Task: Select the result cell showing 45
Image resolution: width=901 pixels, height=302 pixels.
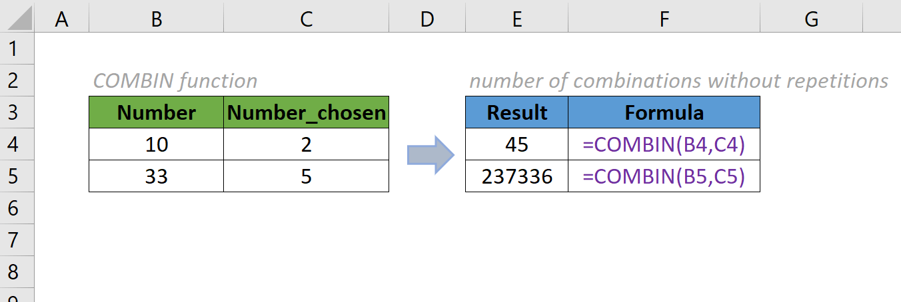Action: [x=516, y=144]
